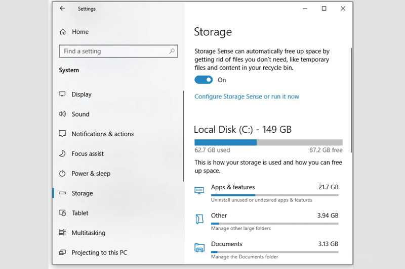Turn off the Storage Sense toggle

tap(204, 80)
